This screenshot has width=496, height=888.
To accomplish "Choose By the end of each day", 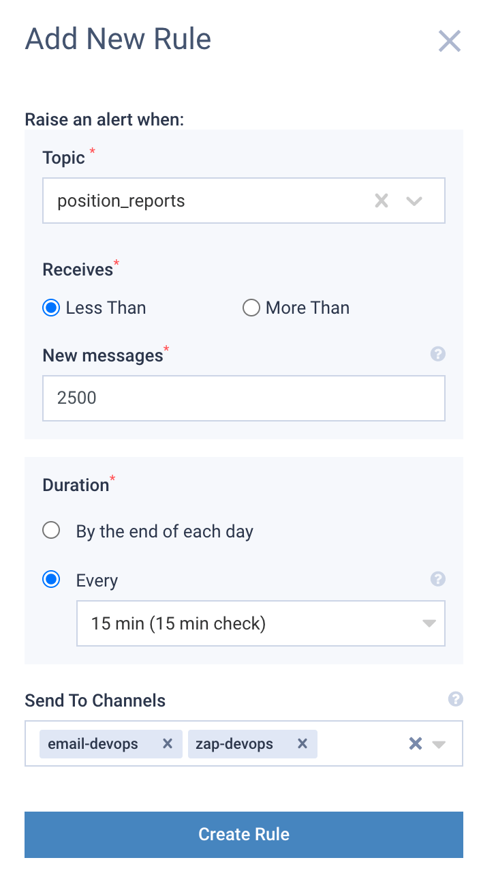I will 52,531.
